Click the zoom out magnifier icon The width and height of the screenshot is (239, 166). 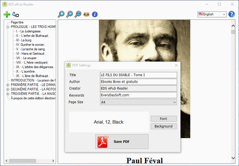pyautogui.click(x=69, y=14)
